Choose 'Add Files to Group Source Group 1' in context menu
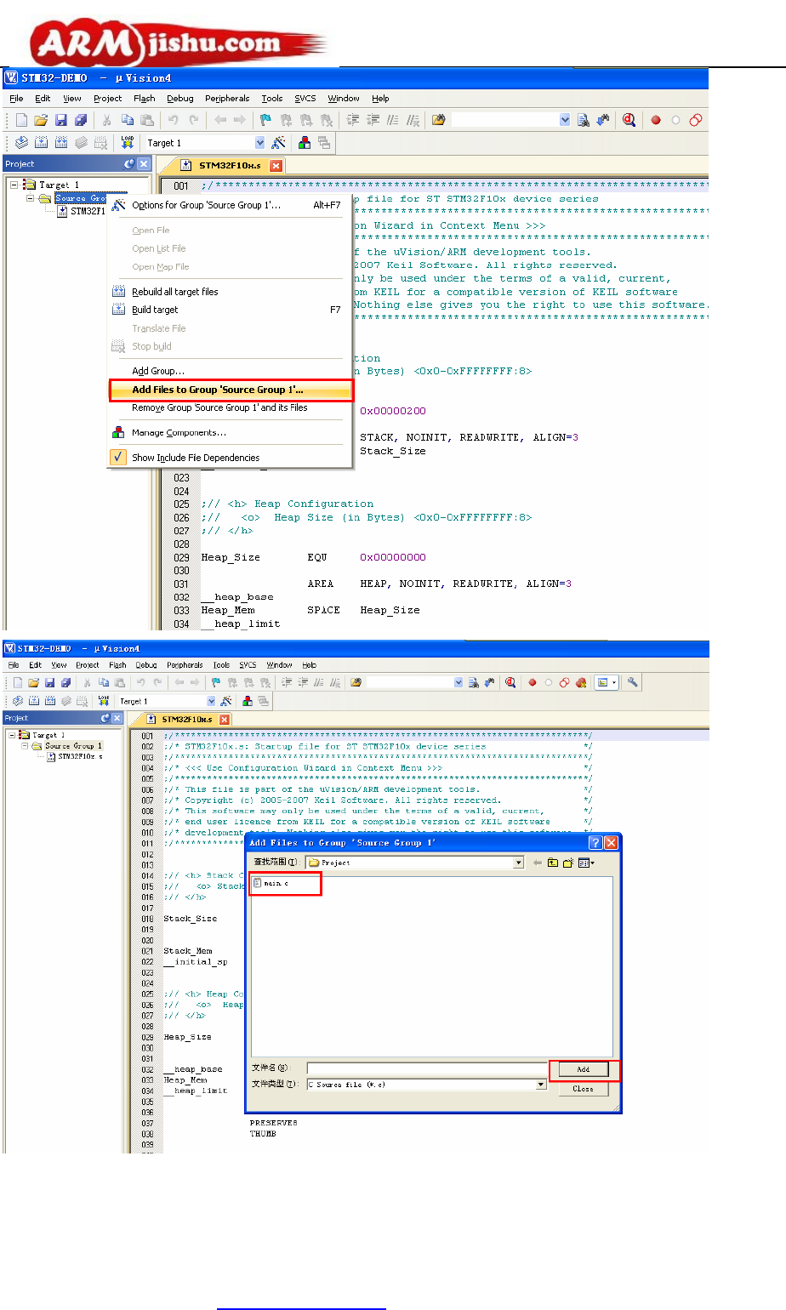Viewport: 786px width, 1310px height. 231,390
